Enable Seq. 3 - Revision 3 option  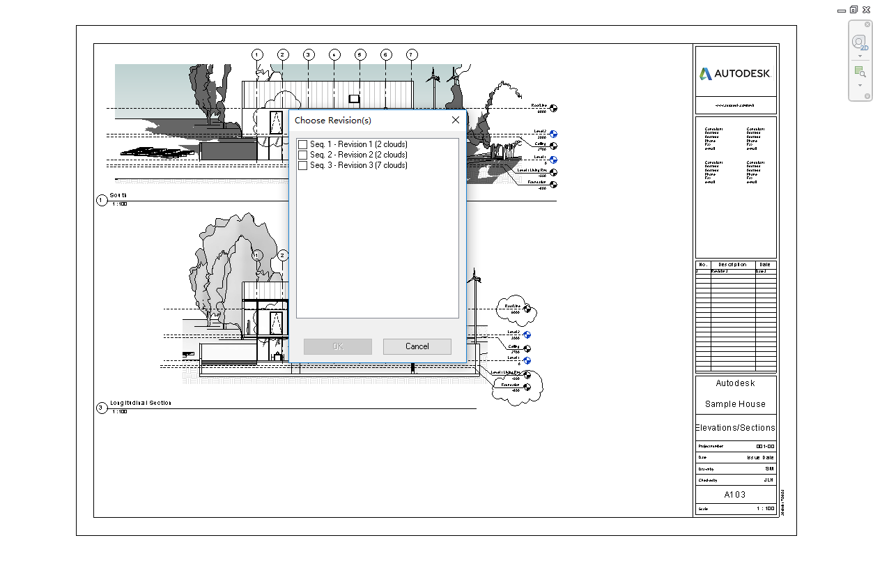pos(302,165)
